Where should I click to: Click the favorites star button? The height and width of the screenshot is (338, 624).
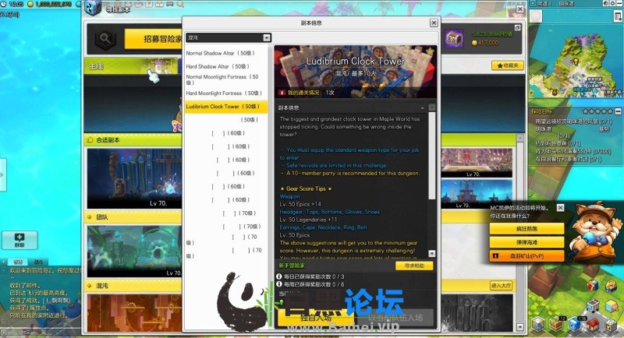click(x=508, y=65)
